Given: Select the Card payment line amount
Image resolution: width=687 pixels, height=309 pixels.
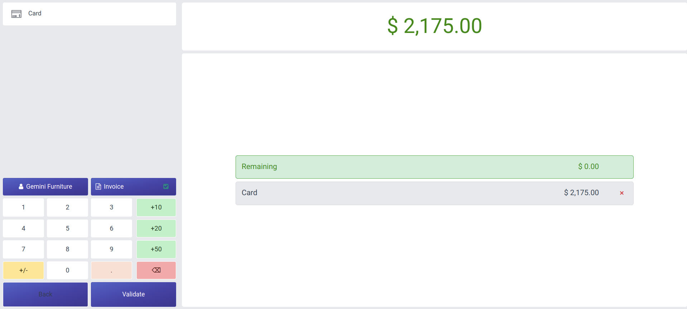Looking at the screenshot, I should pos(581,193).
